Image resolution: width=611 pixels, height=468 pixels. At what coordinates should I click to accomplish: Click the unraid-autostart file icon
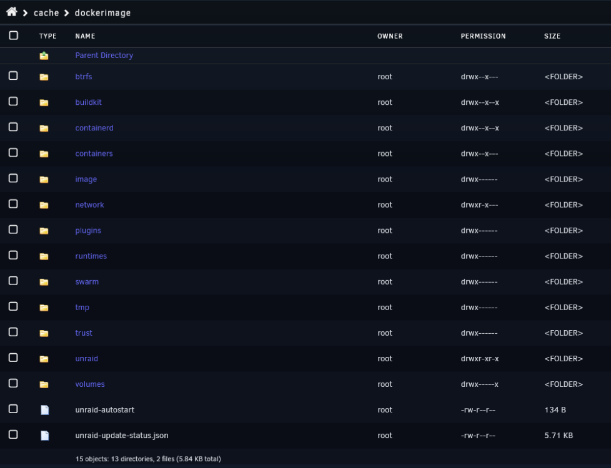click(x=45, y=410)
